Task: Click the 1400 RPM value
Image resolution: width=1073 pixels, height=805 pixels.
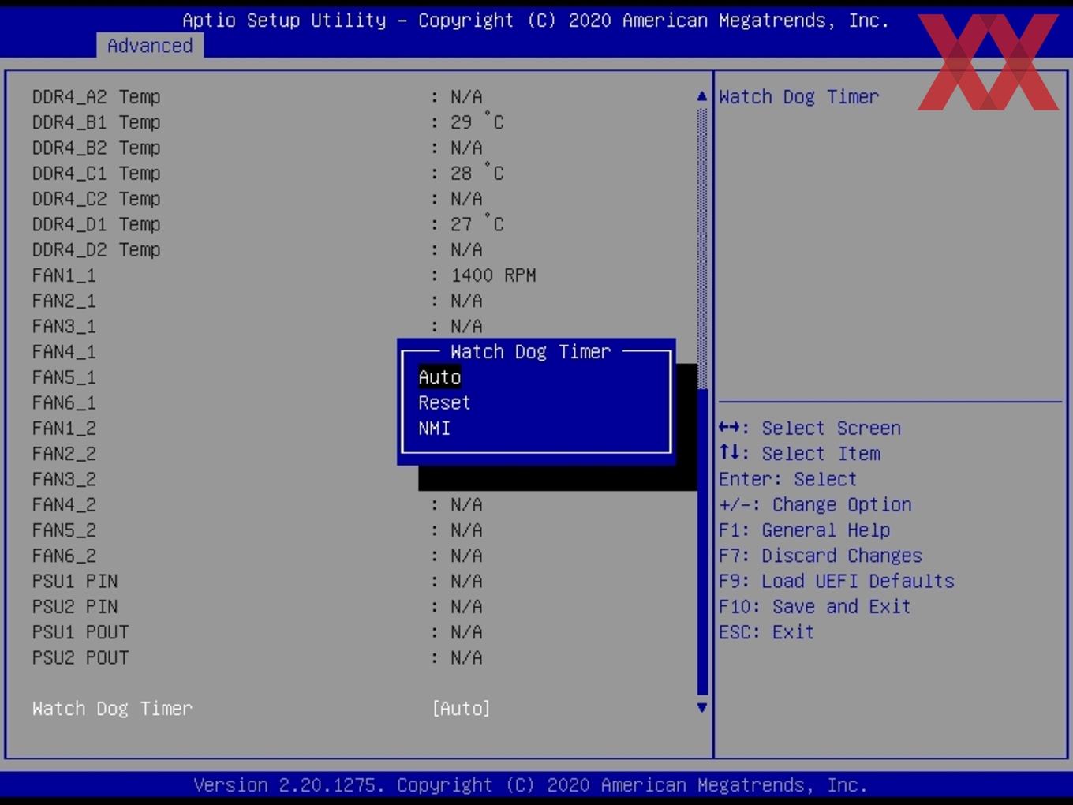Action: 493,275
